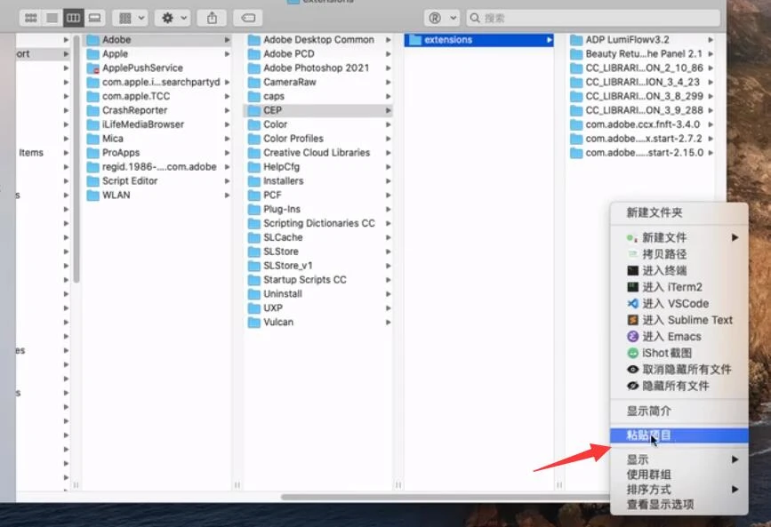Choose 拷贝路径 from the context menu

pyautogui.click(x=679, y=254)
